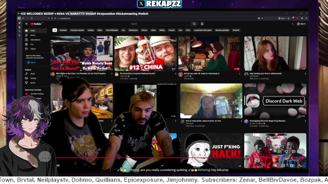Click the YouTube search magnifier button
Screen dimensions: 328x184
194,24
